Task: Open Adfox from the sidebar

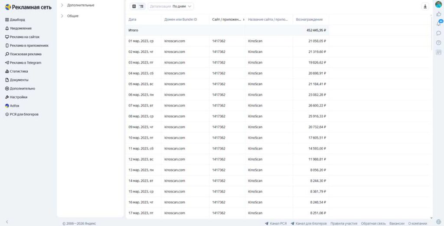Action: click(12, 106)
